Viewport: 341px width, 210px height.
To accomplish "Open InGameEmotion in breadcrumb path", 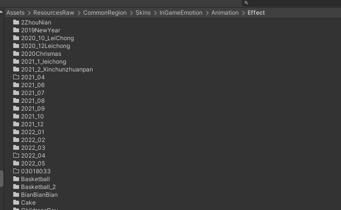I will coord(181,13).
